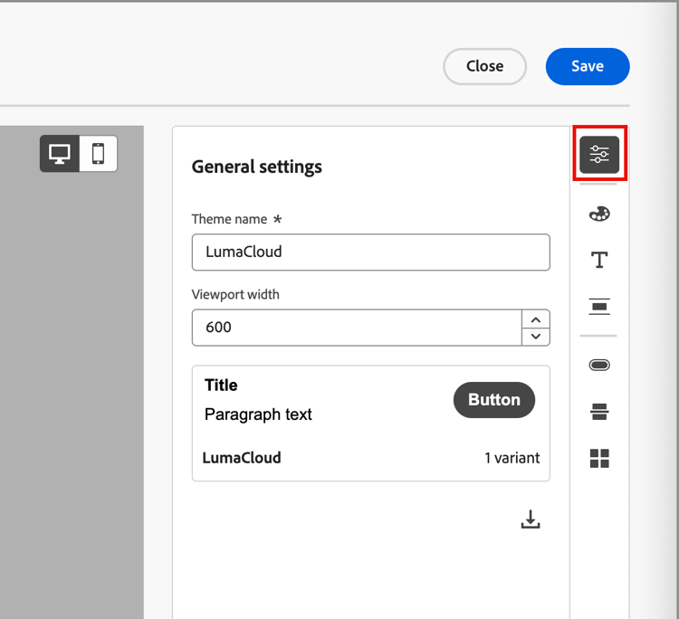Focus the Viewport width field
The height and width of the screenshot is (619, 679).
click(x=357, y=327)
